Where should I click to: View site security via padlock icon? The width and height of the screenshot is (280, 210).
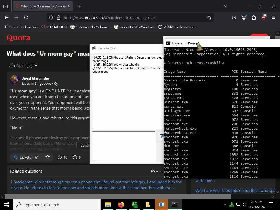pos(59,18)
